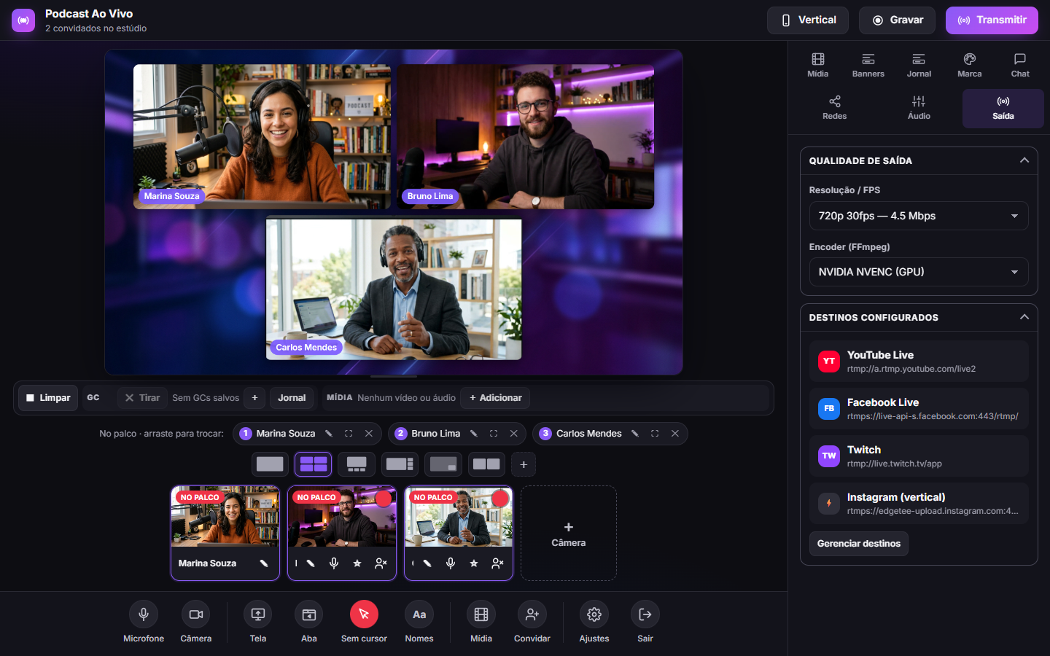Open the Redes panel tab
This screenshot has height=656, width=1050.
835,108
